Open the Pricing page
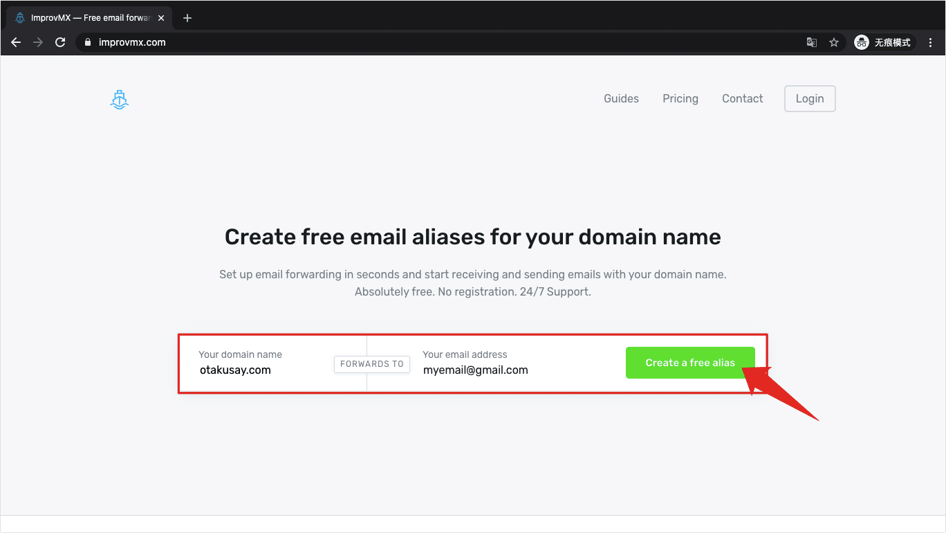946x533 pixels. pyautogui.click(x=680, y=98)
